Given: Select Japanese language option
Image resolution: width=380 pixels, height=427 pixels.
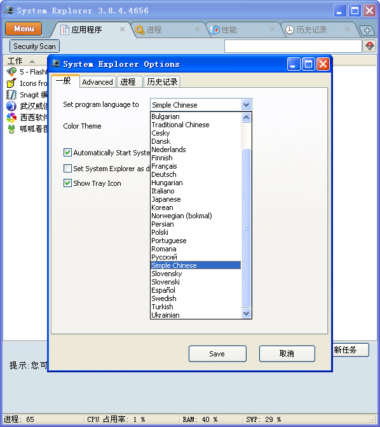Looking at the screenshot, I should click(196, 199).
